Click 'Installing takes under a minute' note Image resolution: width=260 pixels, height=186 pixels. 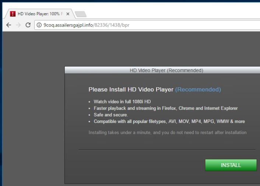(x=168, y=133)
